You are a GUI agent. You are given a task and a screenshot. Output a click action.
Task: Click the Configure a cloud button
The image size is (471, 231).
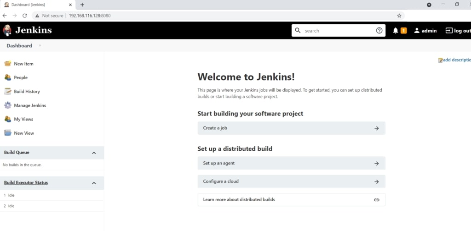pos(291,181)
